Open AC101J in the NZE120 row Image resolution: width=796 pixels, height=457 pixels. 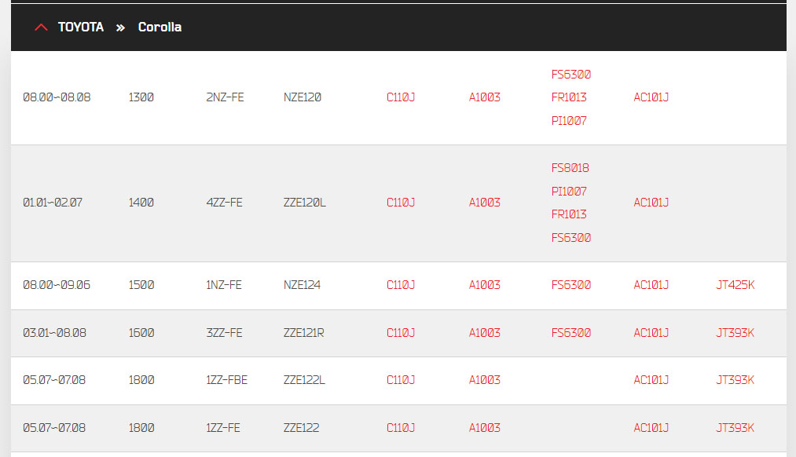pyautogui.click(x=651, y=97)
